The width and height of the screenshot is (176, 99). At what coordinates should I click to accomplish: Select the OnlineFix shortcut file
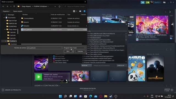54,26
